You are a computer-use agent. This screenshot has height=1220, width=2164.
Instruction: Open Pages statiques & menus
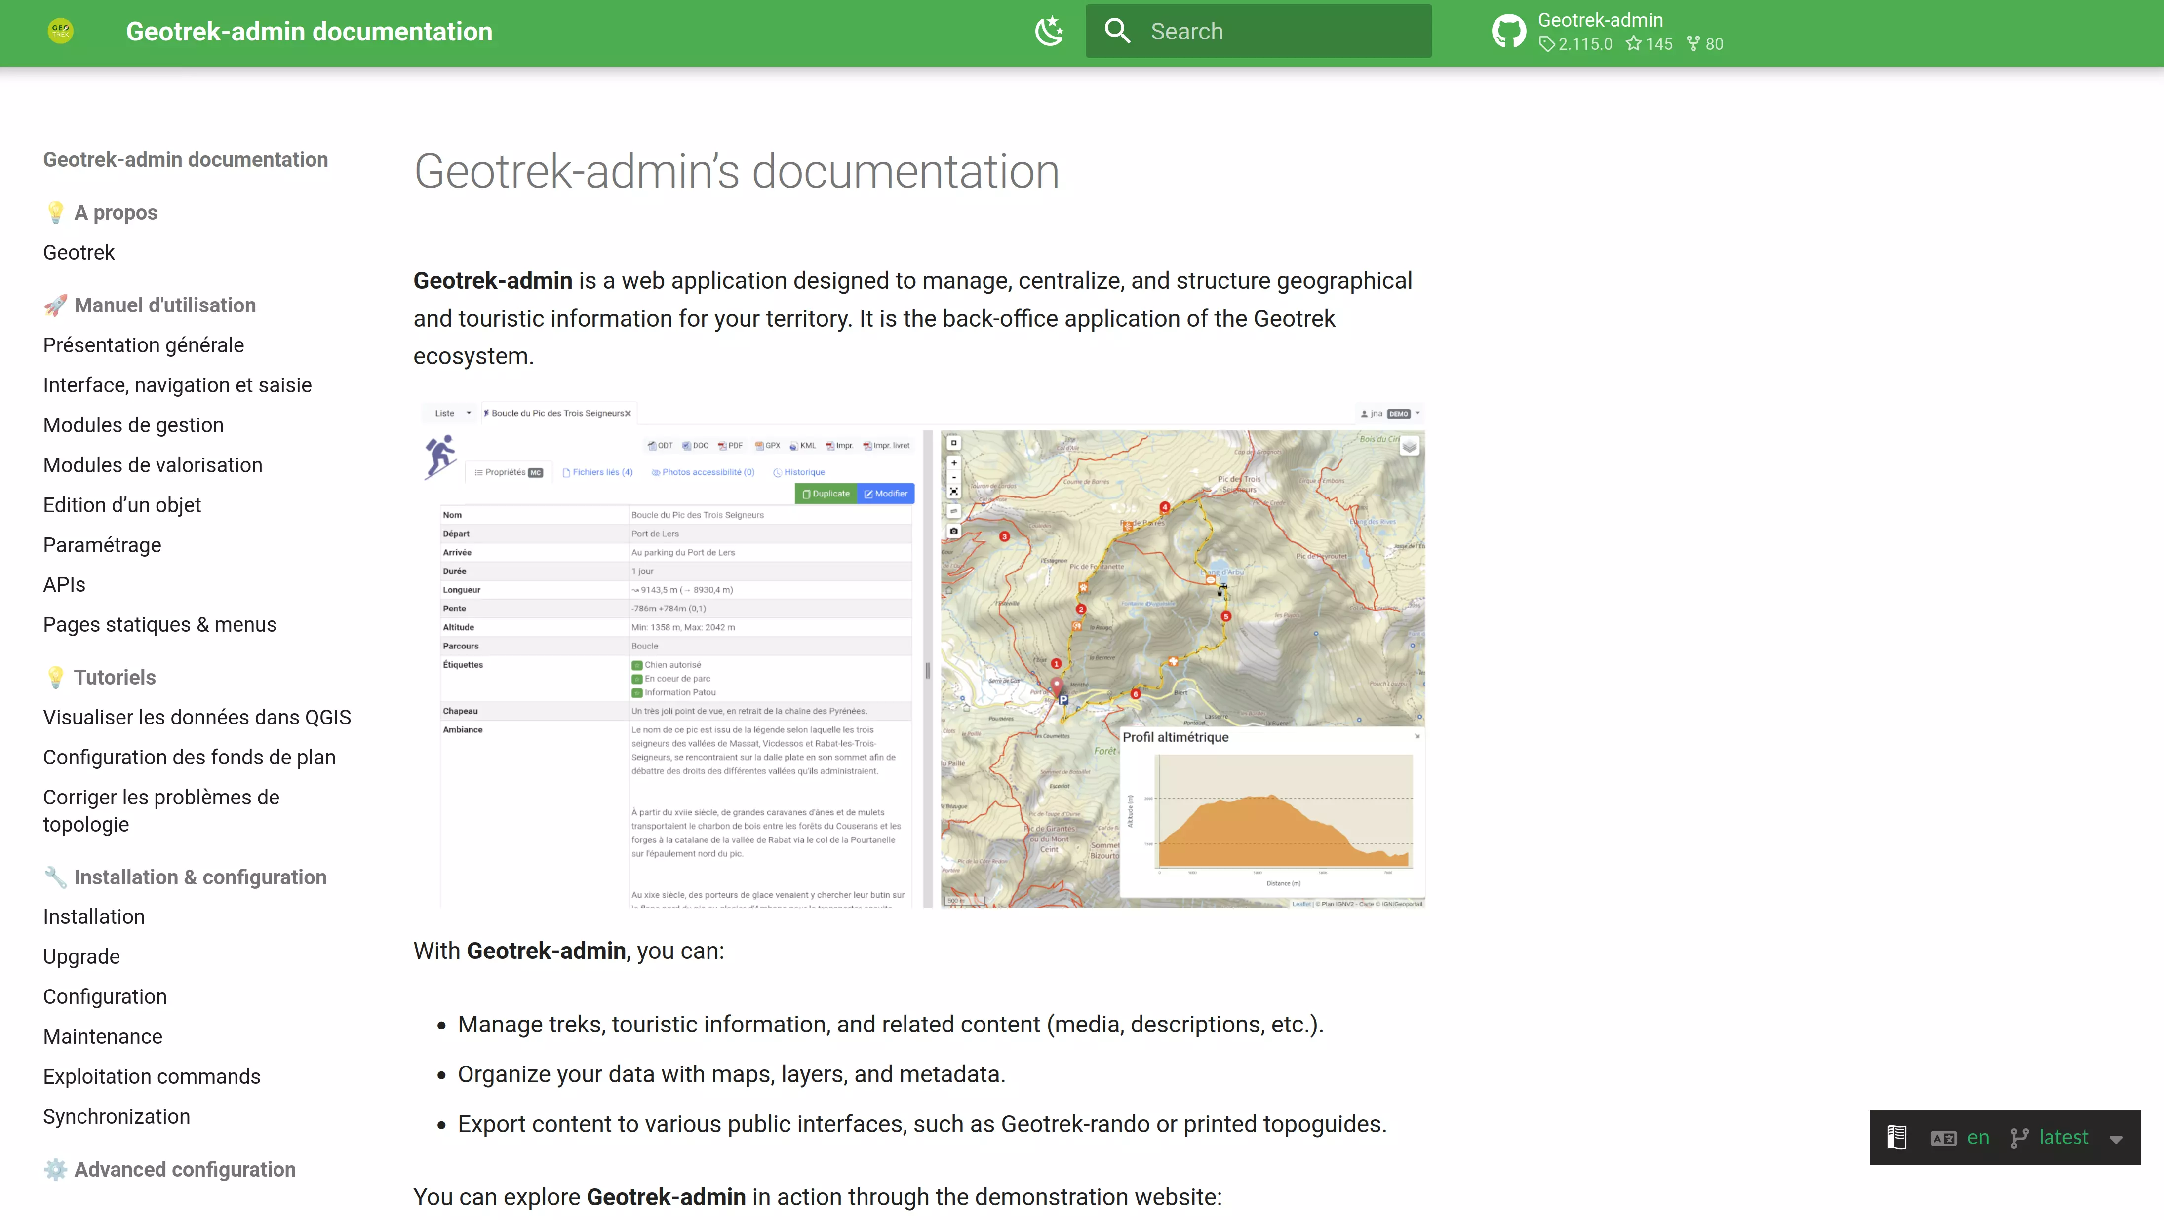point(159,625)
